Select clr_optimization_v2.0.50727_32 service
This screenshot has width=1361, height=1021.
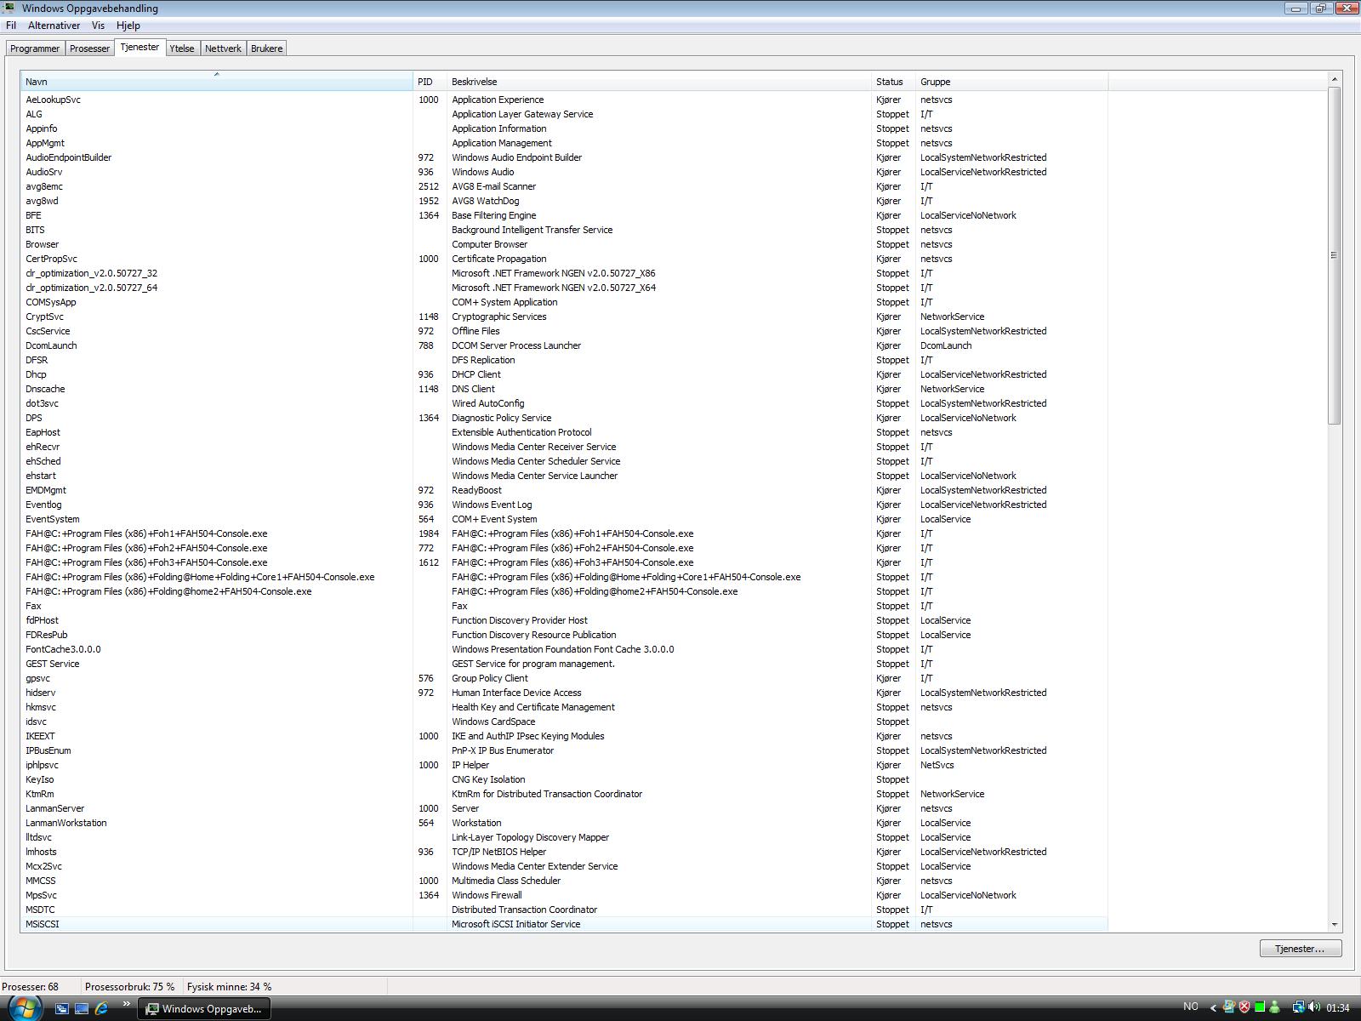(x=91, y=273)
